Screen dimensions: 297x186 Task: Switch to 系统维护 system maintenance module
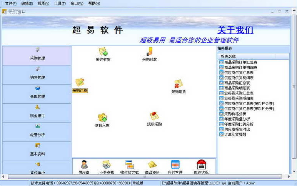(x=37, y=168)
